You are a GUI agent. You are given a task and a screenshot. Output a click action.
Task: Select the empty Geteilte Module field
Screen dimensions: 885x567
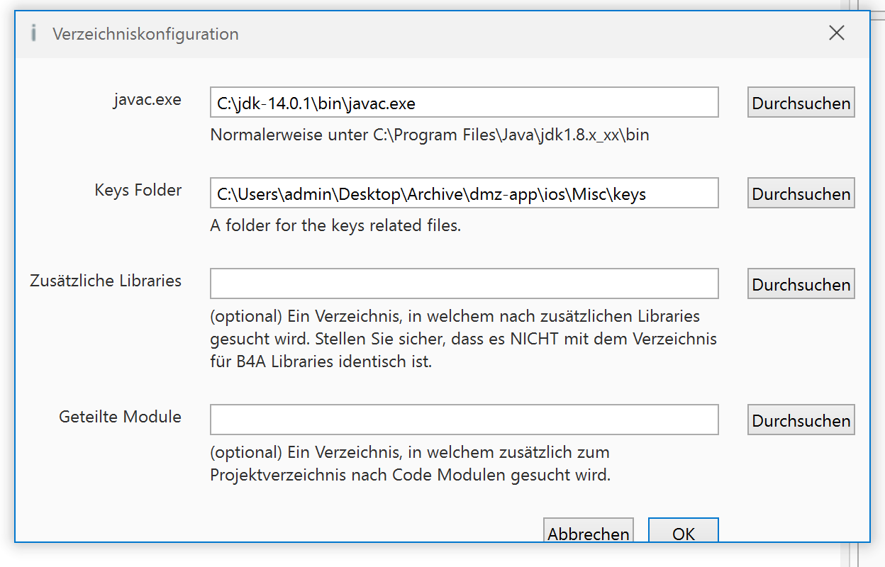pyautogui.click(x=464, y=420)
